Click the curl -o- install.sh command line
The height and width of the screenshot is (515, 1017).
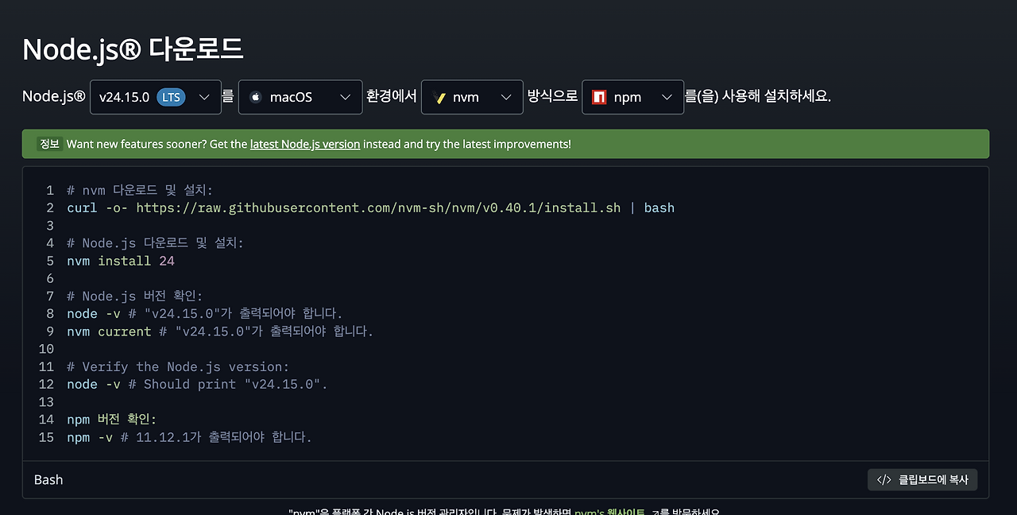(370, 208)
